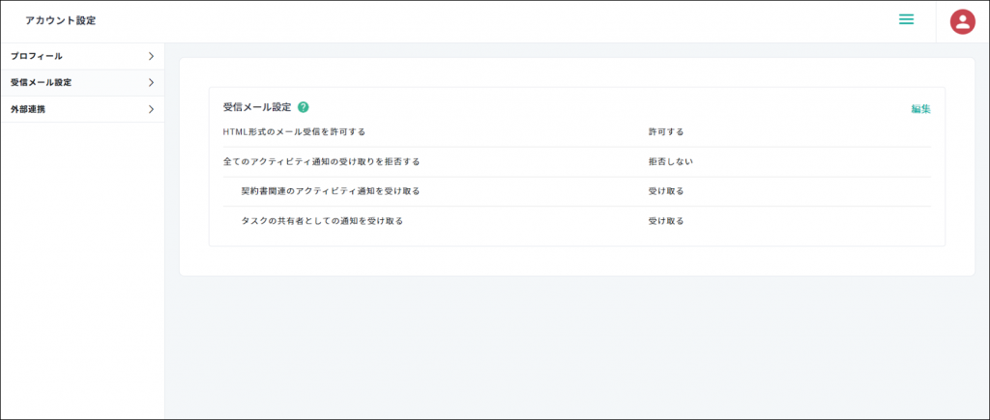The image size is (990, 420).
Task: Expand the プロフィール chevron arrow
Action: [151, 56]
